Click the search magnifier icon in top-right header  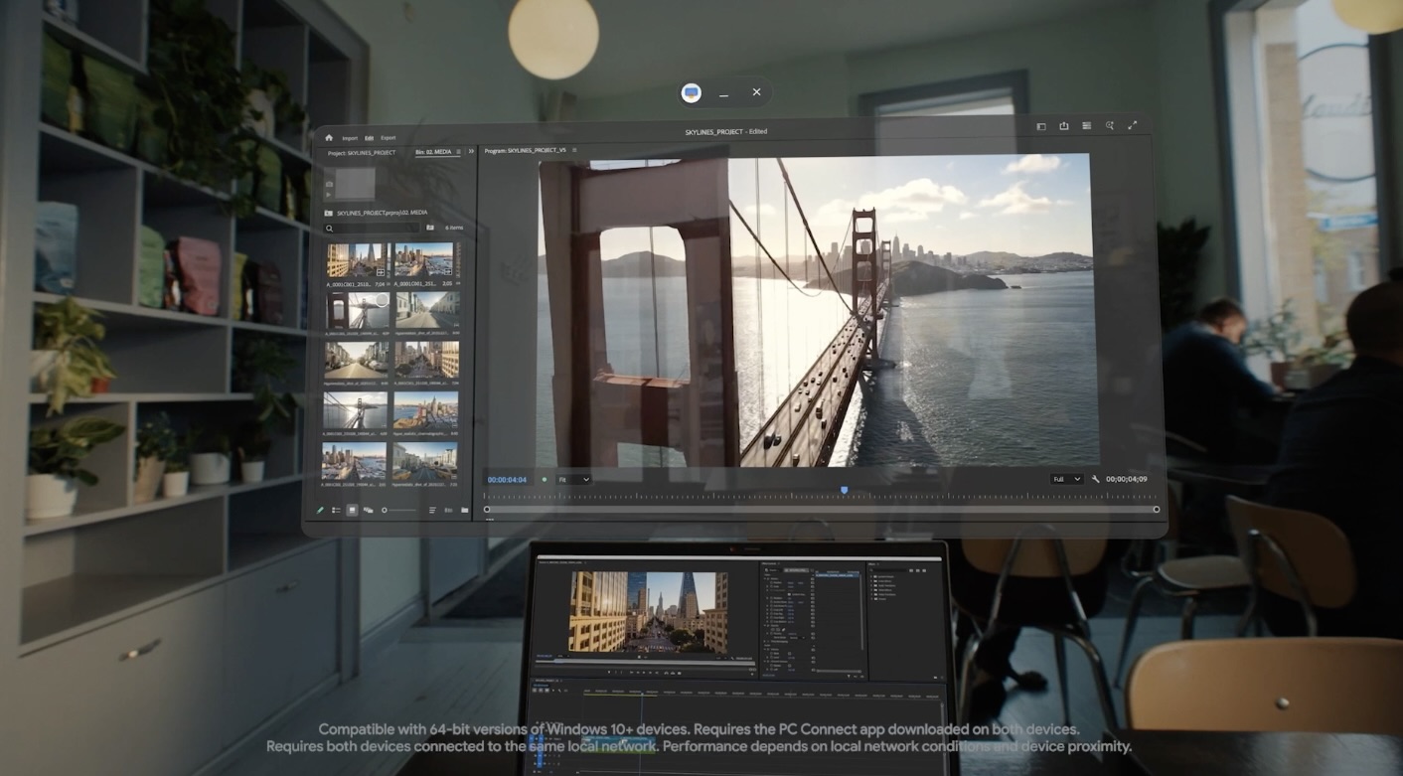[x=1109, y=126]
